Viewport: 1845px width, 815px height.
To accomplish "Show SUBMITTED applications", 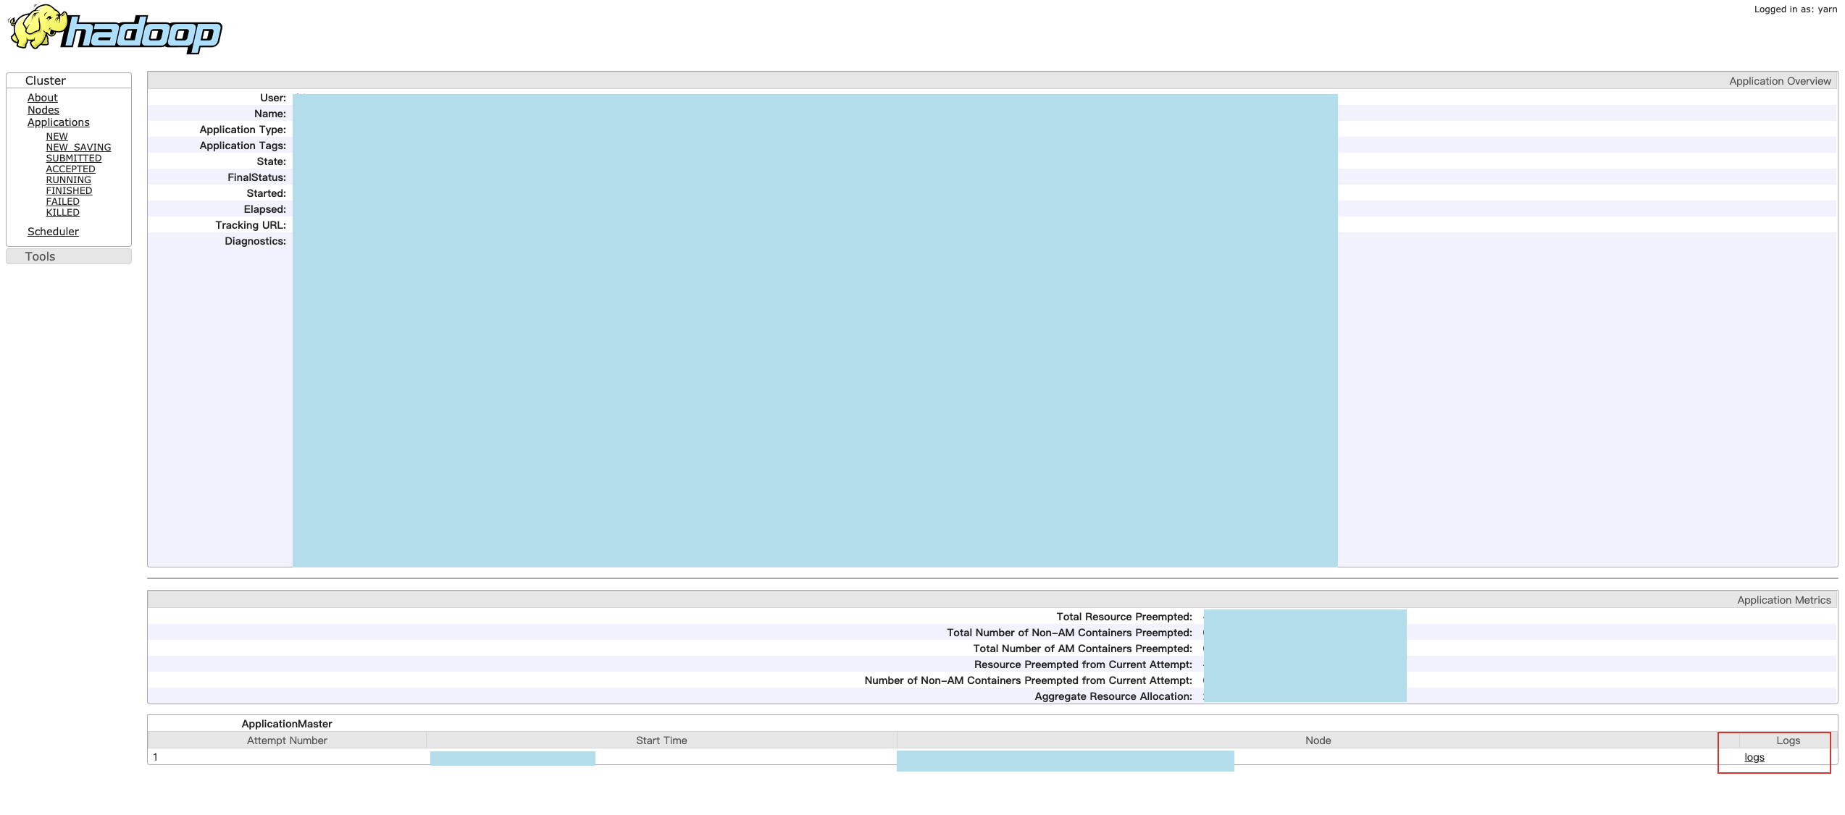I will click(73, 158).
